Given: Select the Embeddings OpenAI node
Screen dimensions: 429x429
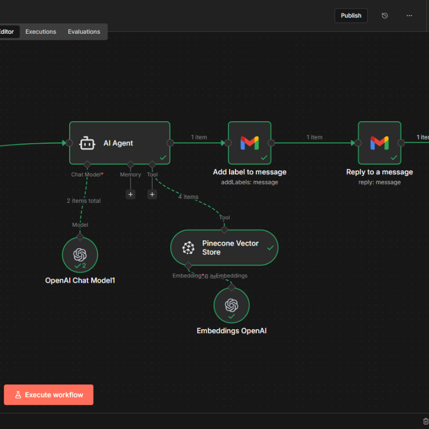Looking at the screenshot, I should [x=231, y=306].
